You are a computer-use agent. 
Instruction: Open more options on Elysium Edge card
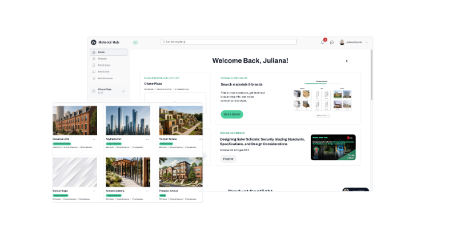click(x=94, y=191)
